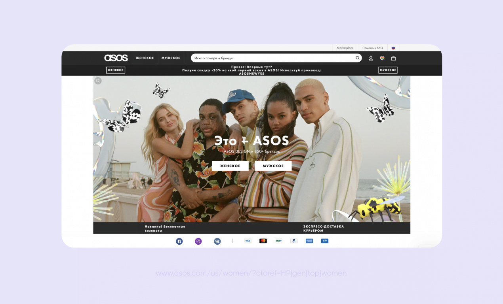Click the blue Visa Electron icon

click(325, 241)
